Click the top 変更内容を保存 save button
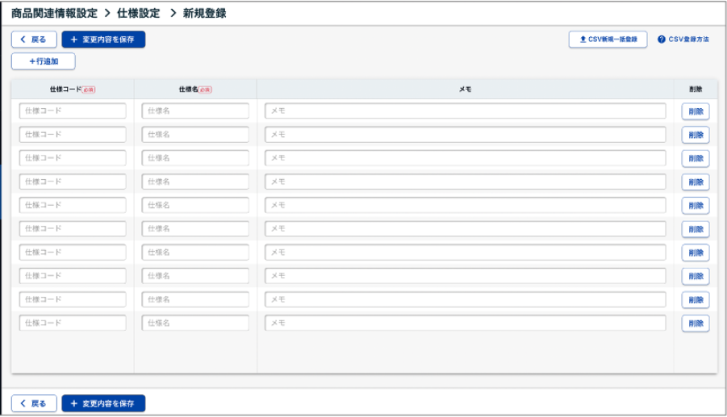This screenshot has height=417, width=727. point(103,40)
